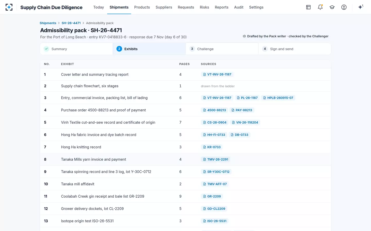The height and width of the screenshot is (231, 371).
Task: Switch to the Challenge step
Action: (x=222, y=49)
